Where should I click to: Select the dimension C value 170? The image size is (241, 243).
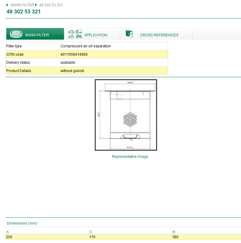(x=92, y=237)
